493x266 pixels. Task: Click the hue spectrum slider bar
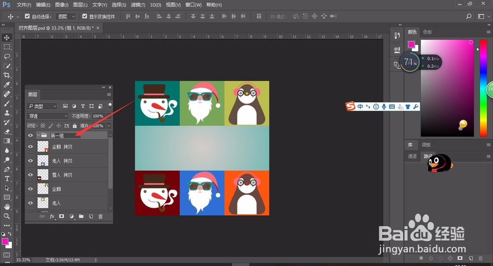(x=483, y=88)
